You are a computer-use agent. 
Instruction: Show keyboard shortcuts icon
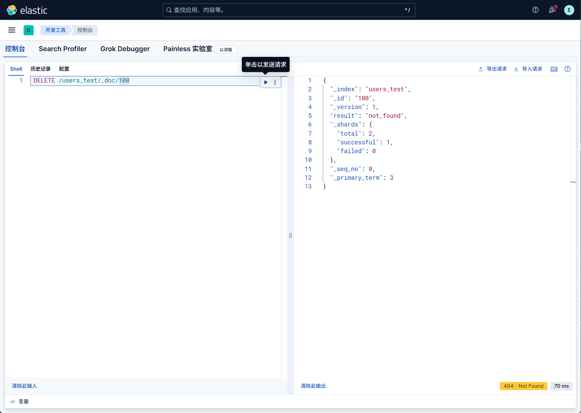coord(554,69)
